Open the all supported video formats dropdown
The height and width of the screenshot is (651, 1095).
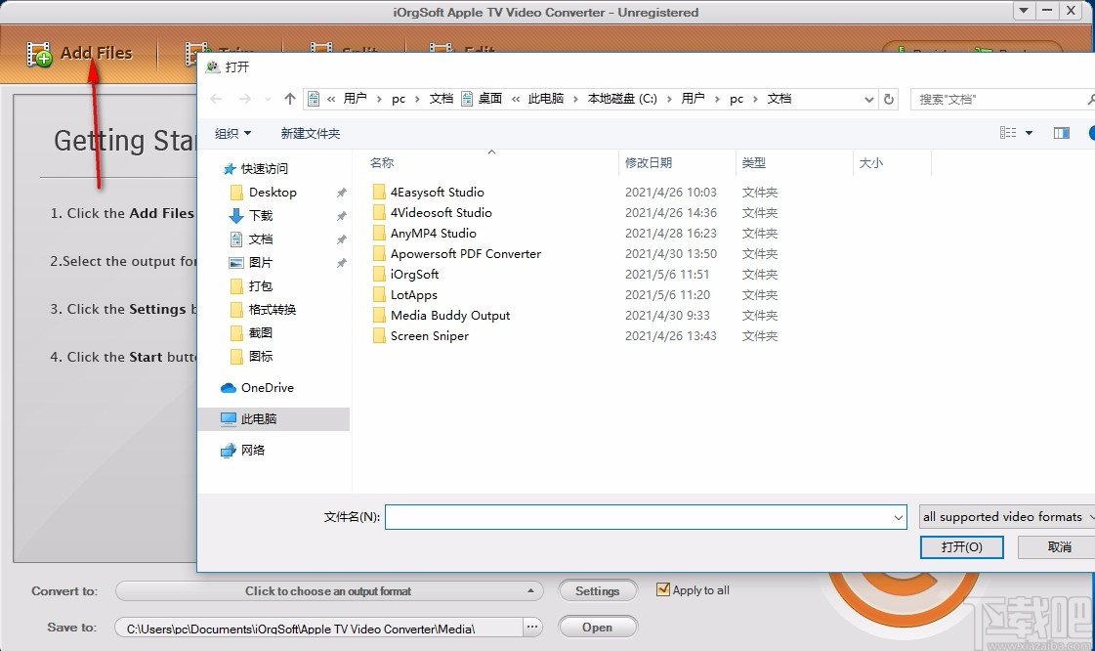pyautogui.click(x=1006, y=516)
